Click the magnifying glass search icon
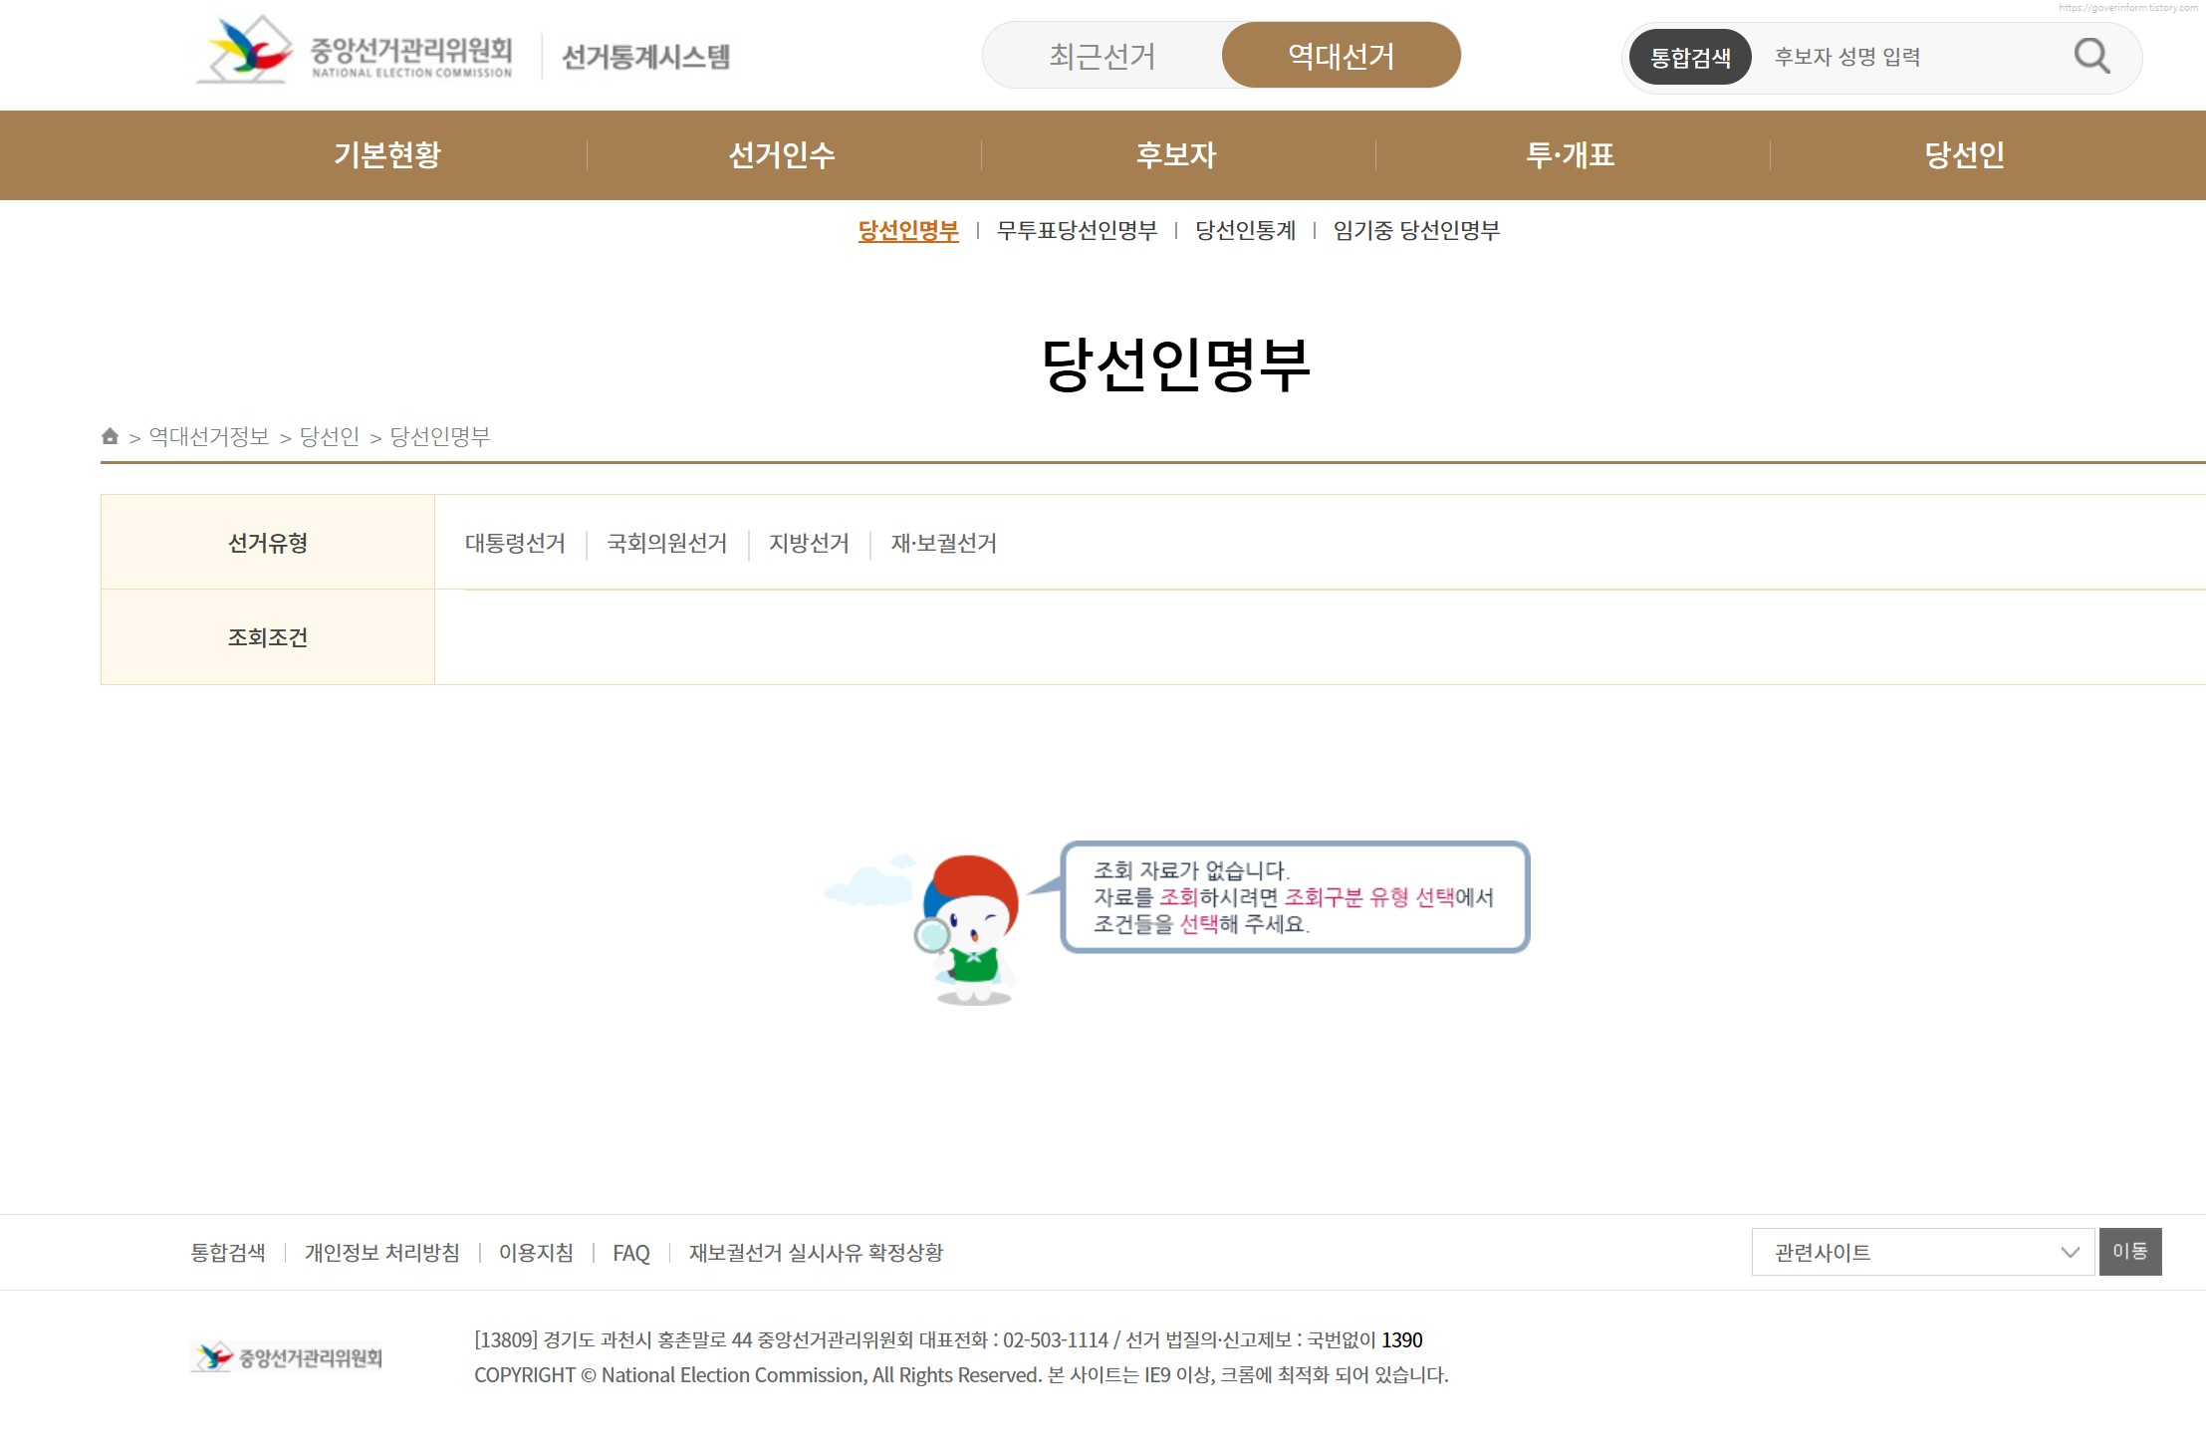The height and width of the screenshot is (1446, 2206). 2091,57
